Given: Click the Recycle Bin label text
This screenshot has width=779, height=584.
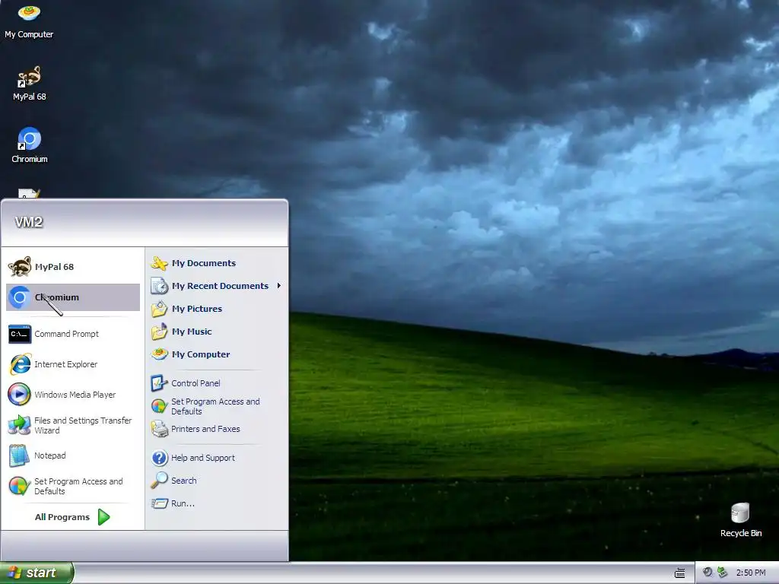Looking at the screenshot, I should (x=741, y=533).
